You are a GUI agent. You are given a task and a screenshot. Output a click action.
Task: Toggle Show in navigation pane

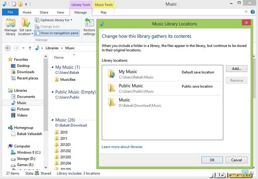(x=56, y=33)
